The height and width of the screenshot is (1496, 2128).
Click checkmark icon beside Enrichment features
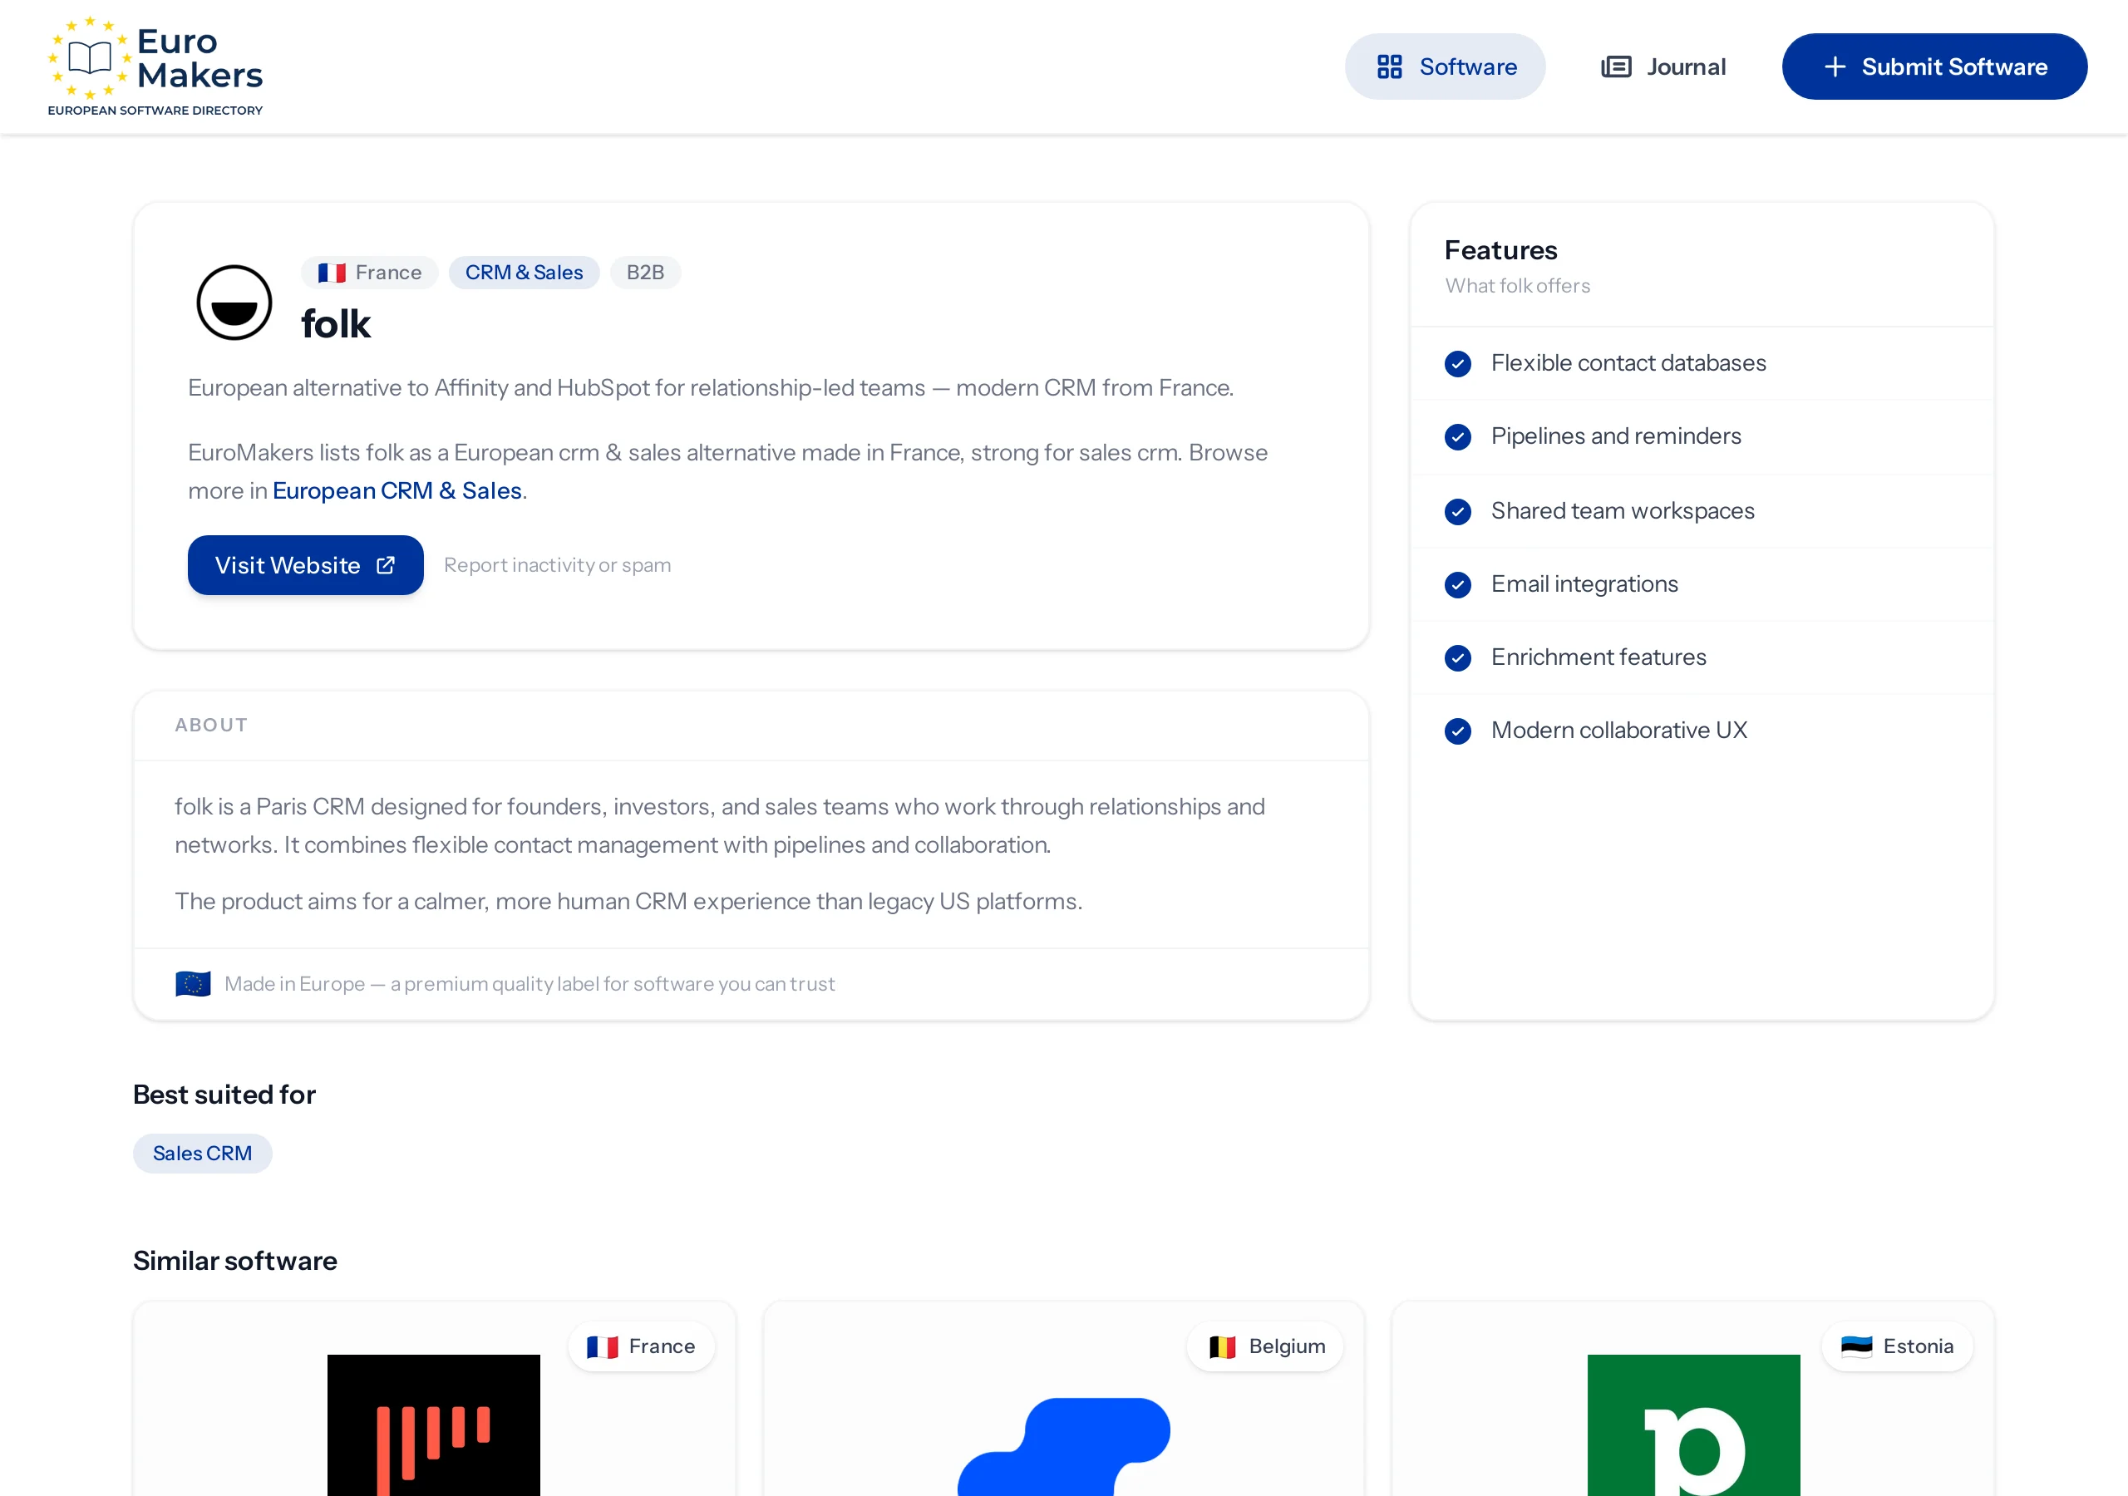1458,658
